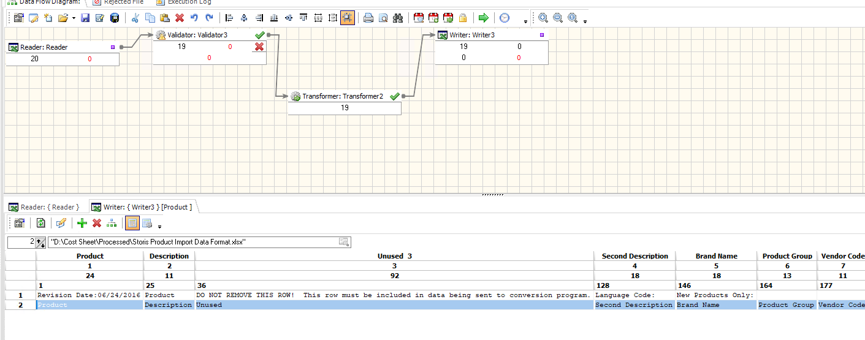This screenshot has width=865, height=340.
Task: Align selected nodes to the top
Action: pos(303,18)
